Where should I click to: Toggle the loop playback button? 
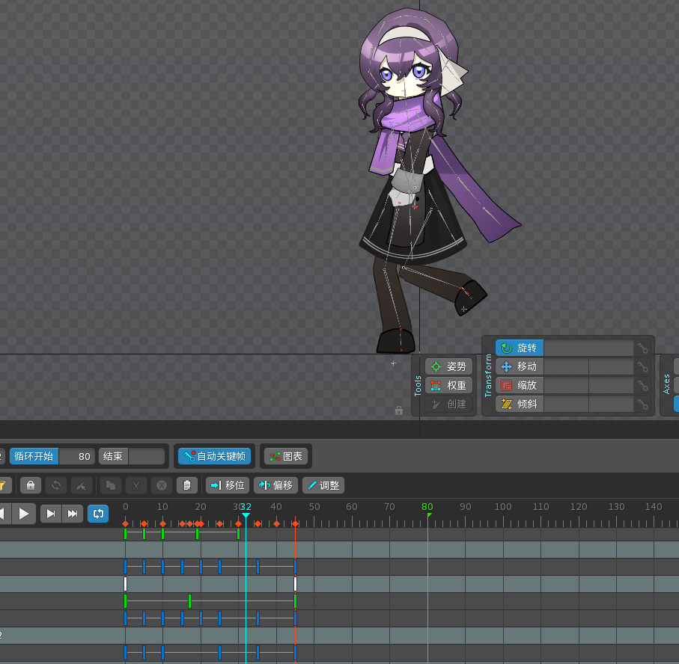click(98, 514)
